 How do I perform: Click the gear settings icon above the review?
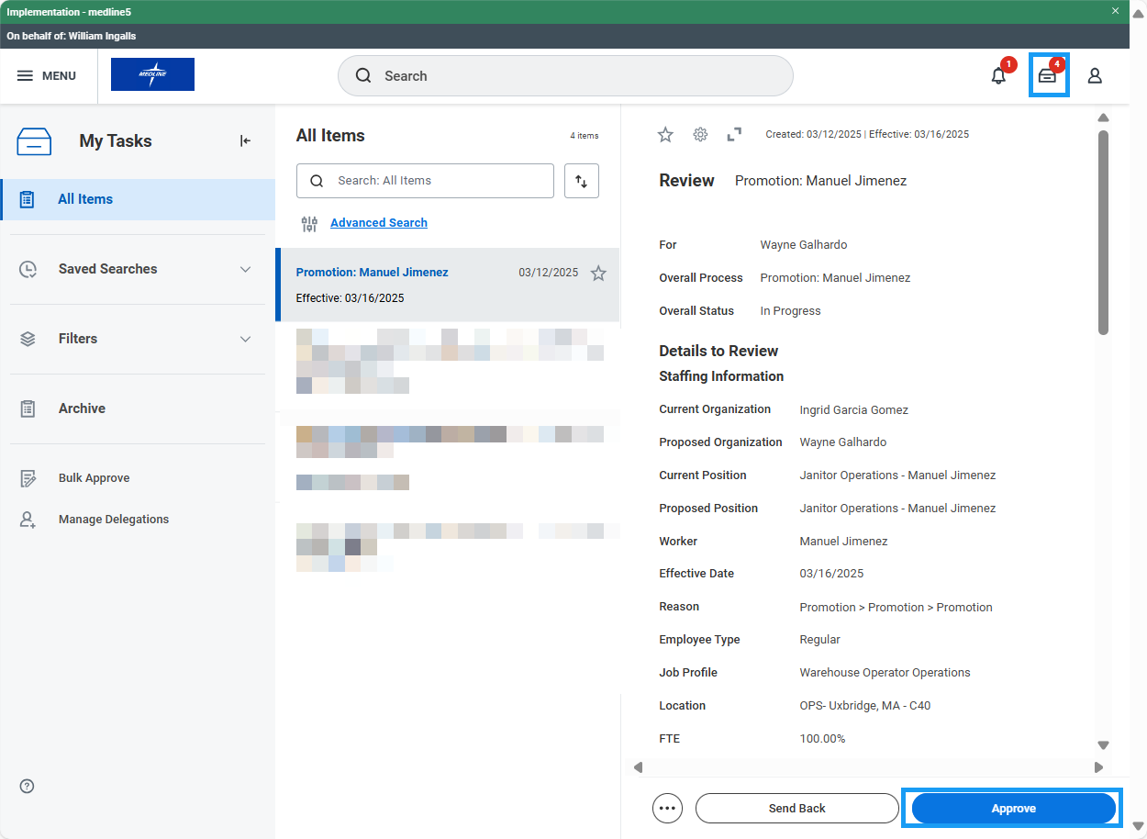(x=700, y=134)
